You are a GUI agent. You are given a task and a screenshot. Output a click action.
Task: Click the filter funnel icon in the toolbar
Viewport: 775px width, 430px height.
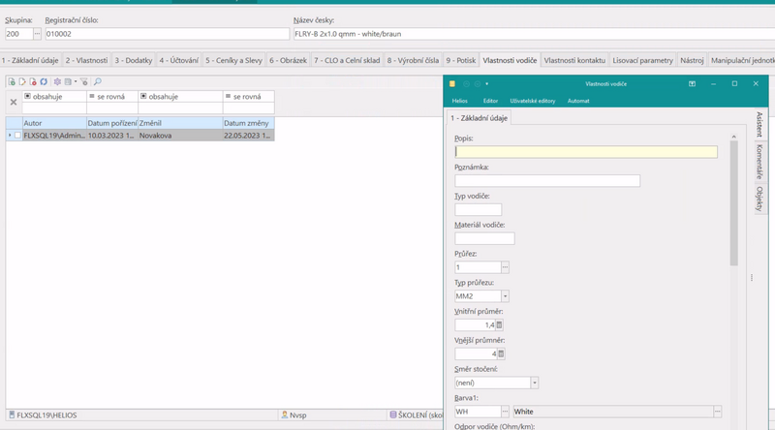pyautogui.click(x=84, y=82)
